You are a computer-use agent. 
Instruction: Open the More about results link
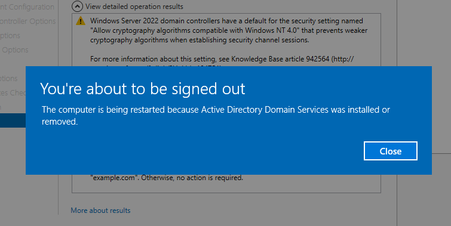pos(100,210)
